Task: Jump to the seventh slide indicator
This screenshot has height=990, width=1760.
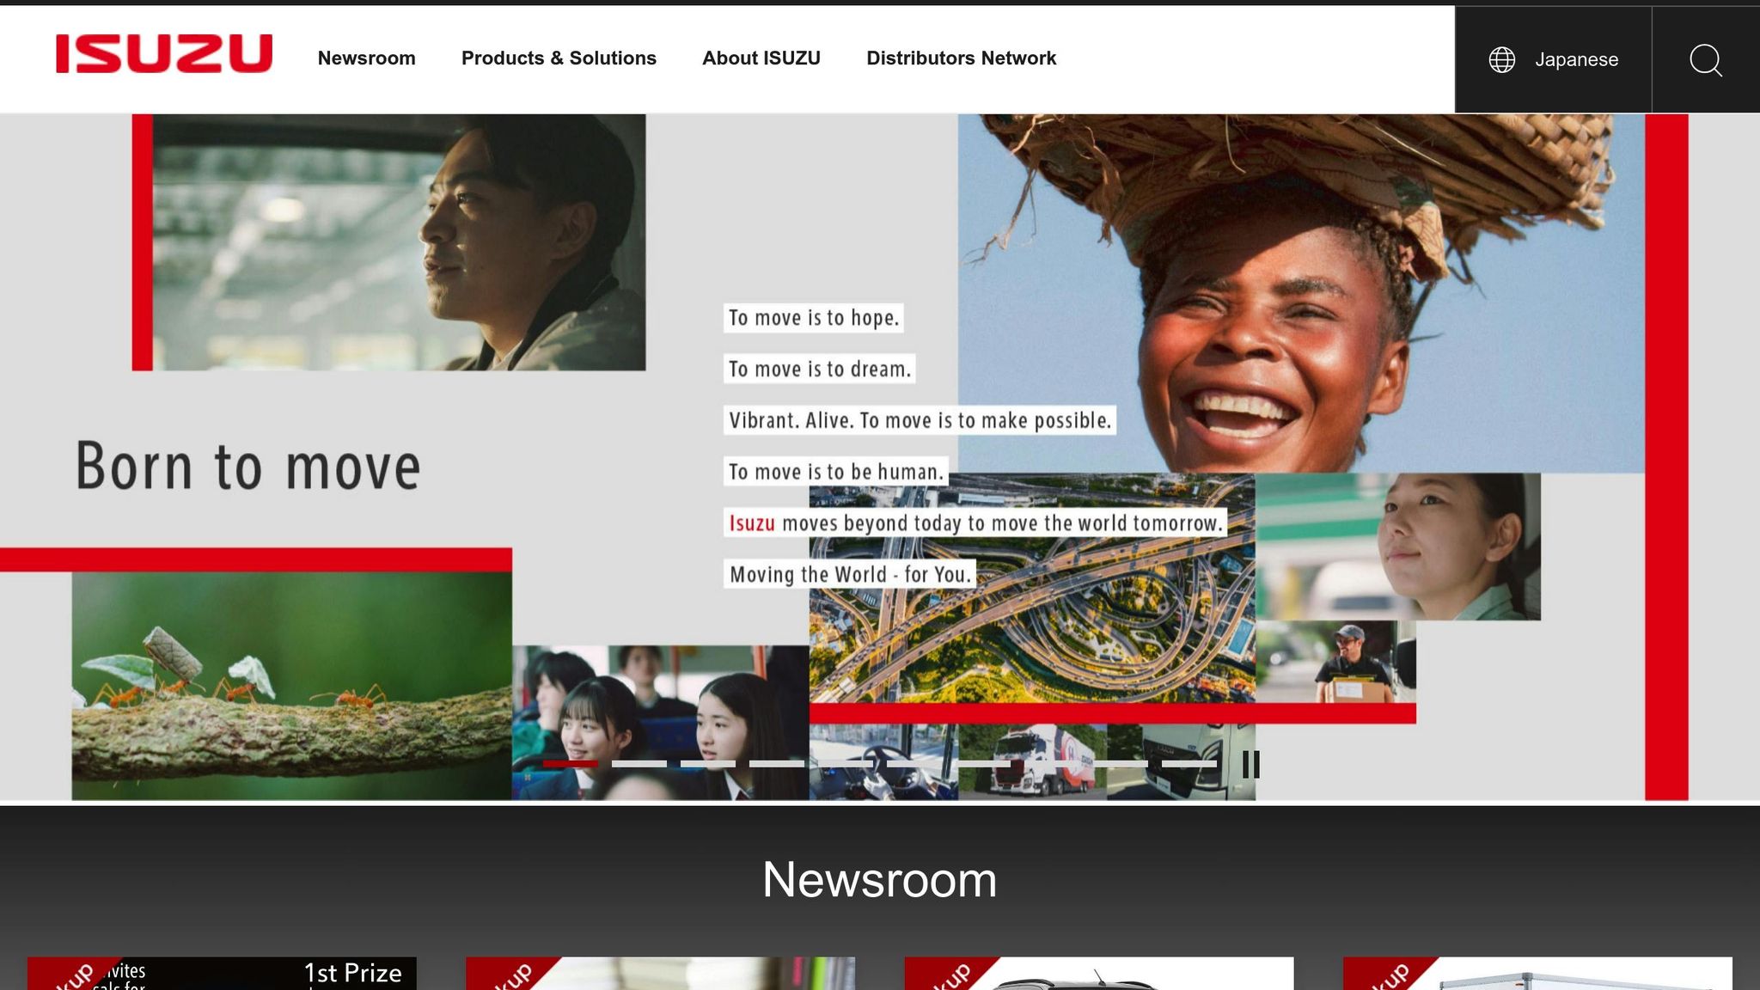Action: point(982,763)
